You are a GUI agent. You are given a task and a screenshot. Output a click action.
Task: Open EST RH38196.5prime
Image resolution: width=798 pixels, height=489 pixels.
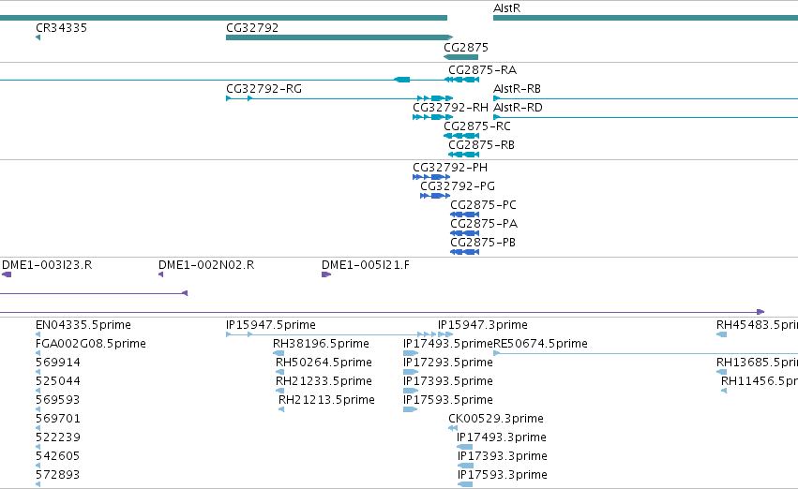pos(321,344)
